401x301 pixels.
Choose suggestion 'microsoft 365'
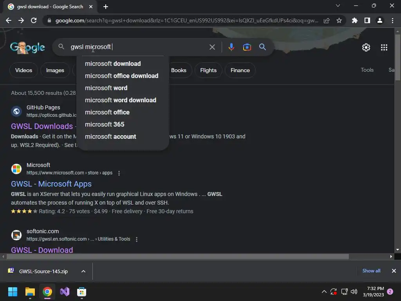(105, 124)
